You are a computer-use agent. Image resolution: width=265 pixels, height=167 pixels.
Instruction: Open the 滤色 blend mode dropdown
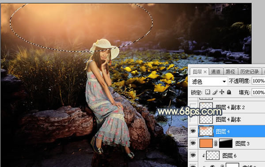(x=208, y=81)
